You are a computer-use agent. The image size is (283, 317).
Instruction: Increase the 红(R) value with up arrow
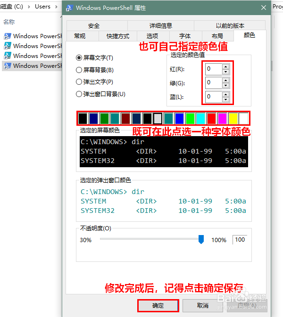(225, 66)
